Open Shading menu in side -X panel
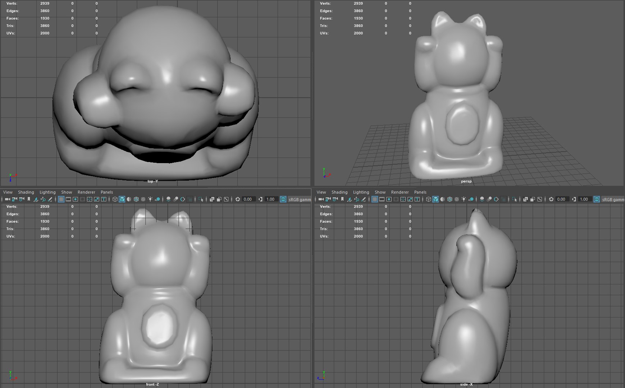 point(339,192)
